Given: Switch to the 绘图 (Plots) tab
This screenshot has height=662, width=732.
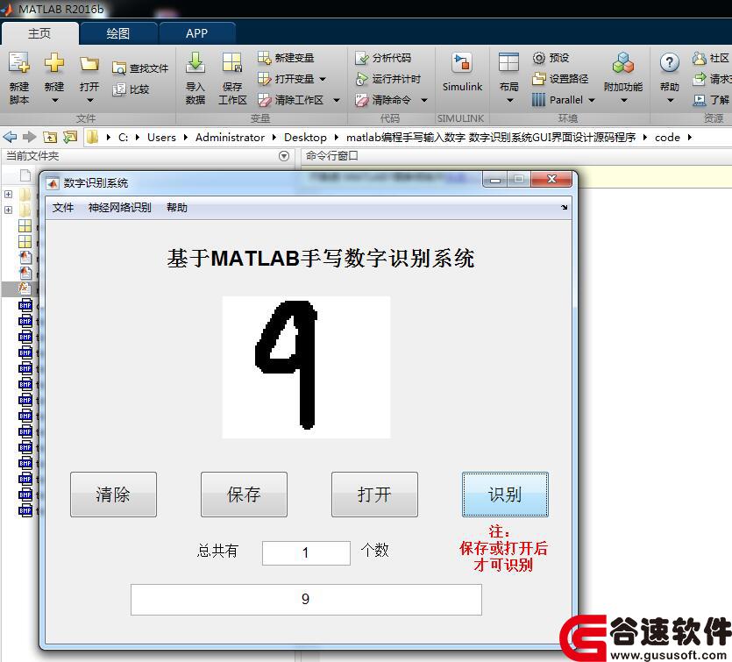Looking at the screenshot, I should [117, 33].
